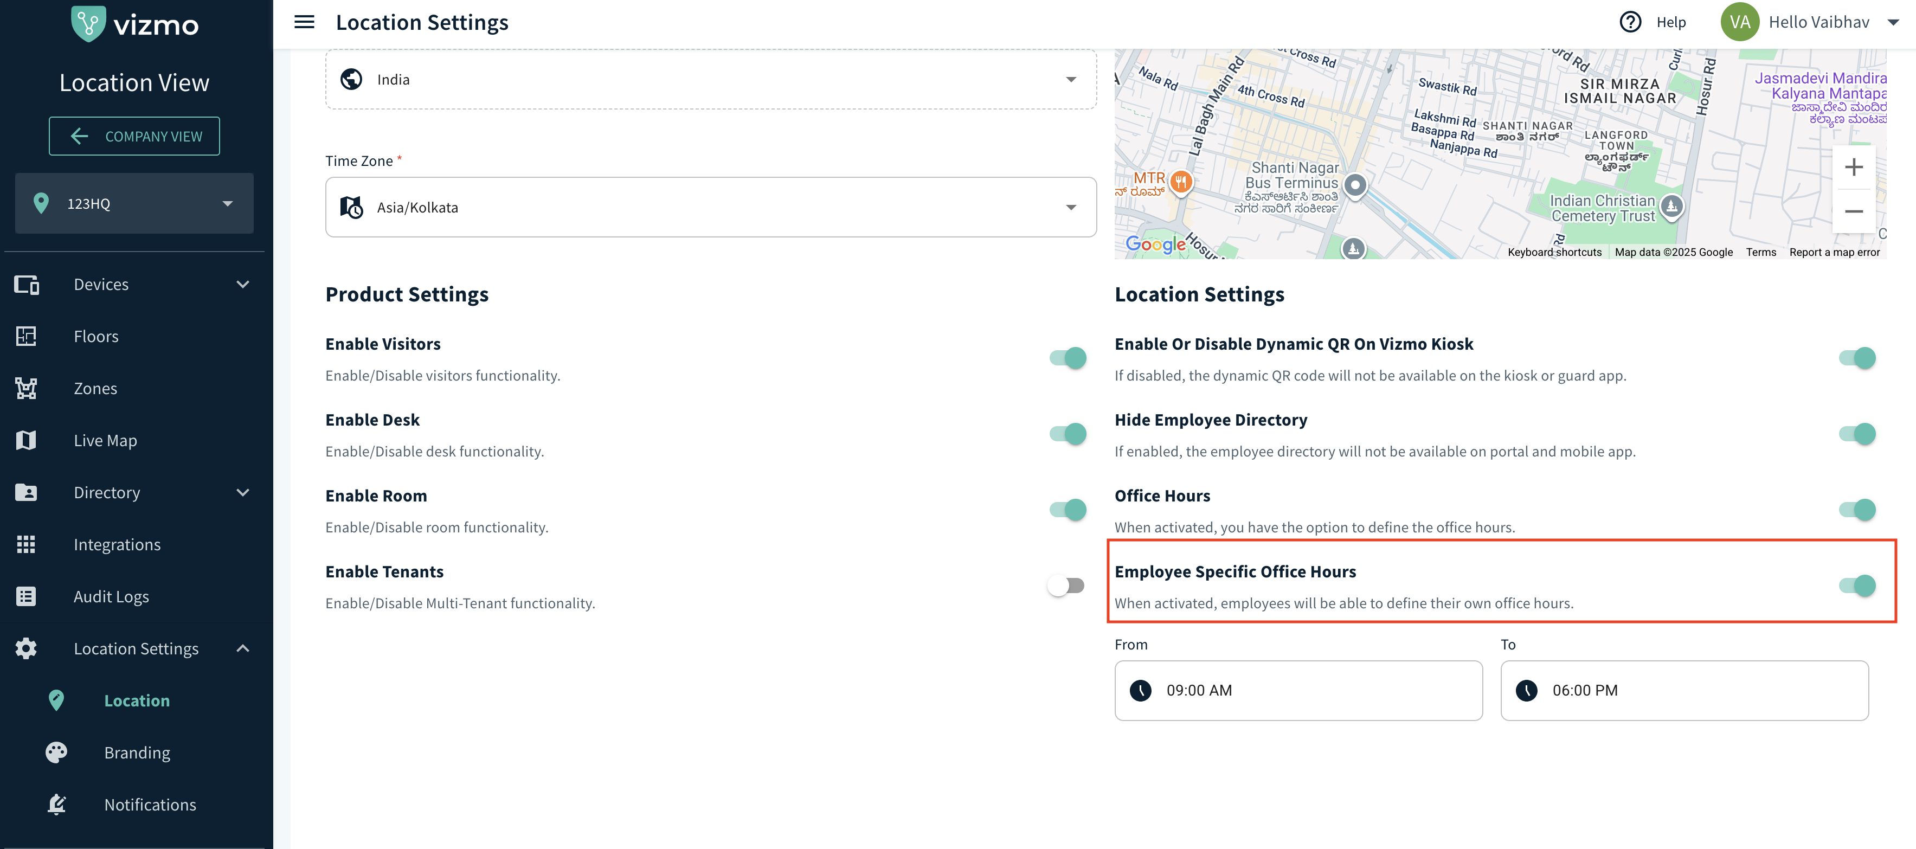This screenshot has width=1916, height=849.
Task: Enable the Tenants toggle
Action: pos(1066,586)
